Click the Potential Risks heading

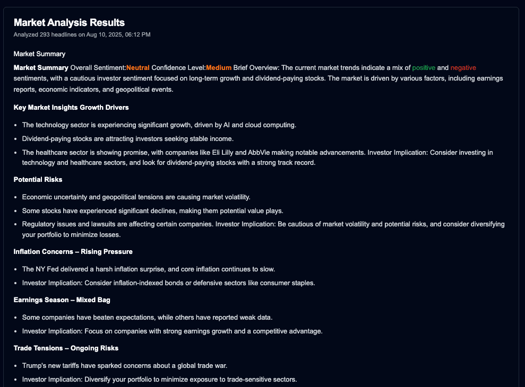click(38, 180)
